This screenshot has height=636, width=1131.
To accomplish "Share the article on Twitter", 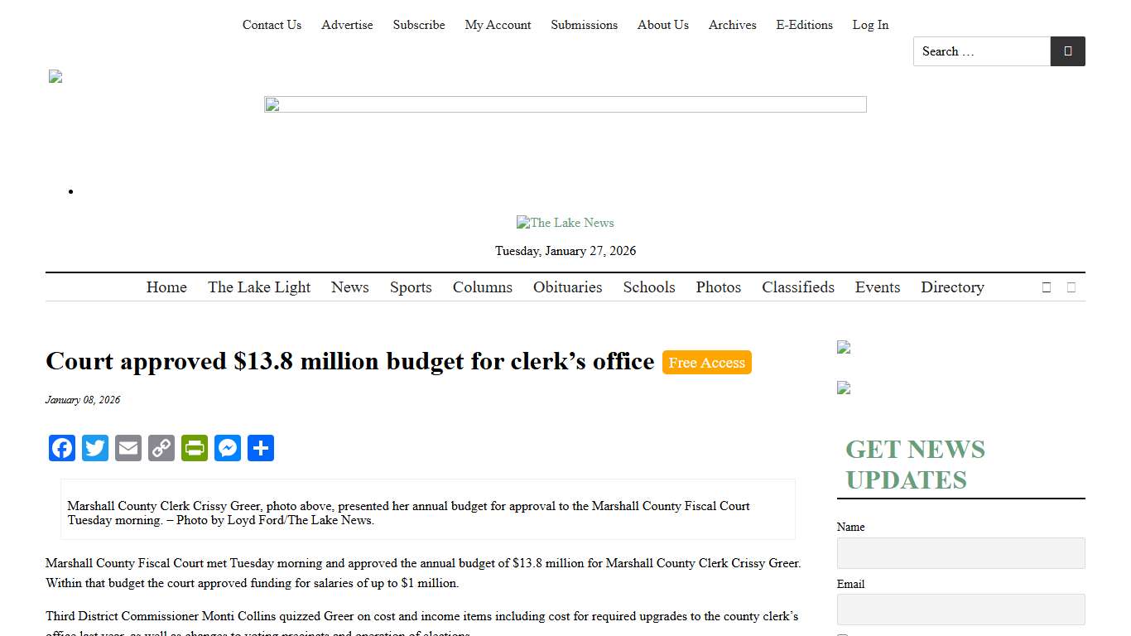I will 95,448.
